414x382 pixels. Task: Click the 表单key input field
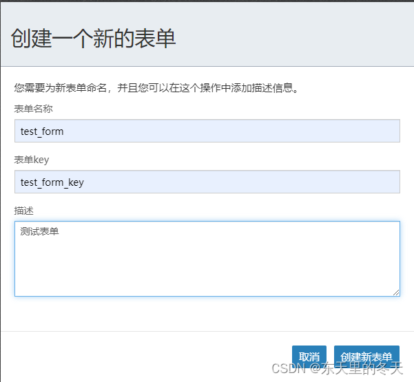tap(207, 182)
